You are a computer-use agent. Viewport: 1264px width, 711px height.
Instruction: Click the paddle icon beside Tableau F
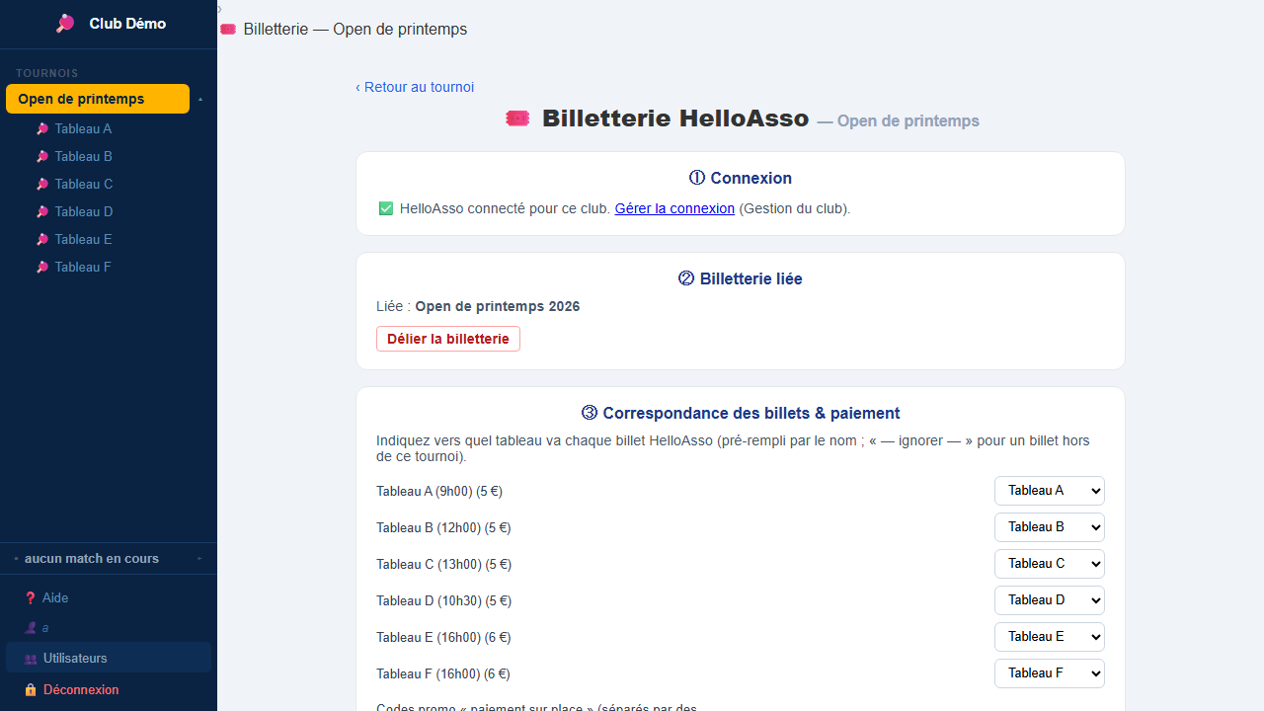pos(42,267)
